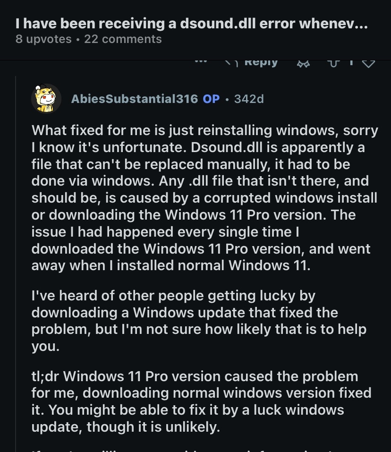The image size is (391, 452).
Task: Downvote the comment above
Action: pos(368,63)
